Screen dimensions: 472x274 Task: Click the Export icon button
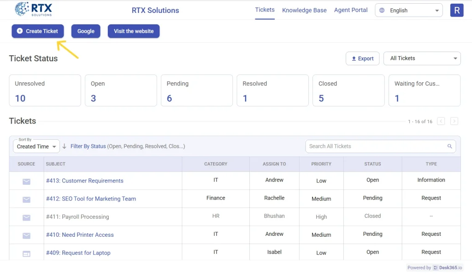[x=355, y=58]
